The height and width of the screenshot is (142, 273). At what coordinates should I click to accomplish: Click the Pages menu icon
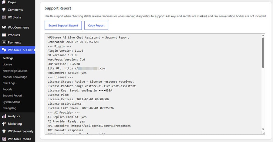(x=4, y=2)
